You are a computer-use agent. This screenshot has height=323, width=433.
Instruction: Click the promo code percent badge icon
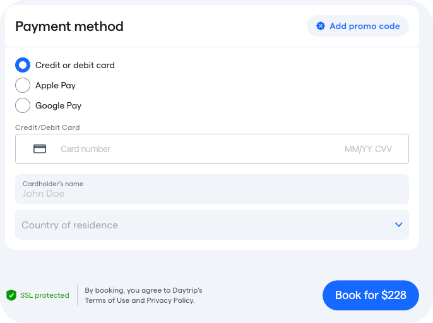click(321, 26)
